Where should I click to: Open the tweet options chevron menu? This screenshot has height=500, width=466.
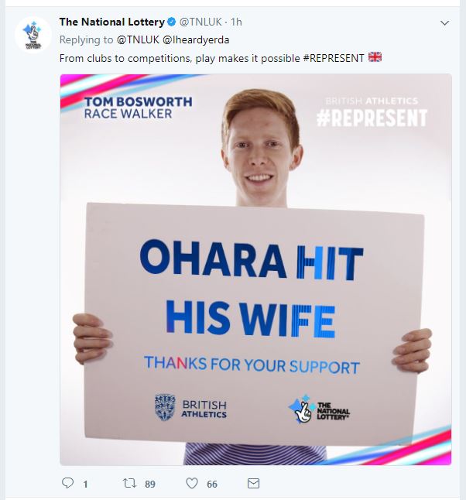pyautogui.click(x=444, y=22)
